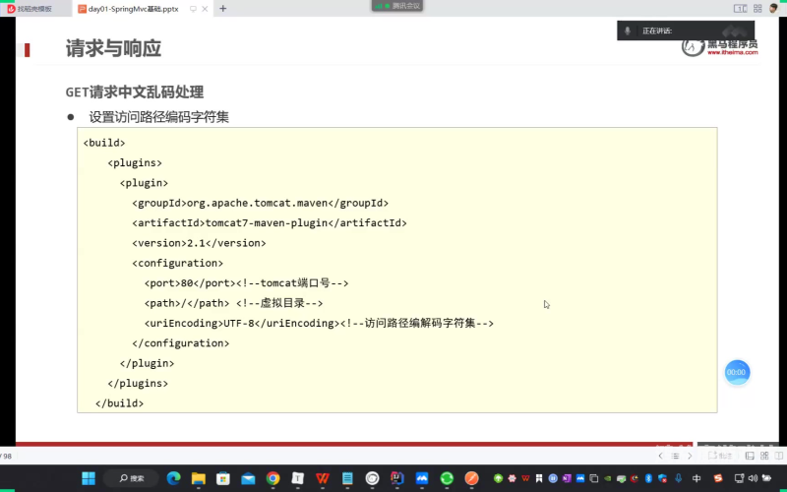Open a new tab with the plus button
This screenshot has height=492, width=787.
[x=223, y=9]
